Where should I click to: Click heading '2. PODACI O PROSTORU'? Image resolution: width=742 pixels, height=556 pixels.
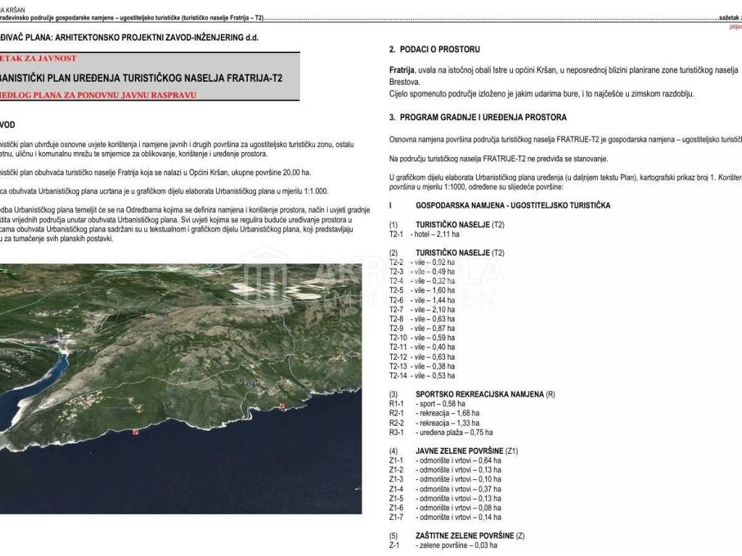pyautogui.click(x=435, y=49)
